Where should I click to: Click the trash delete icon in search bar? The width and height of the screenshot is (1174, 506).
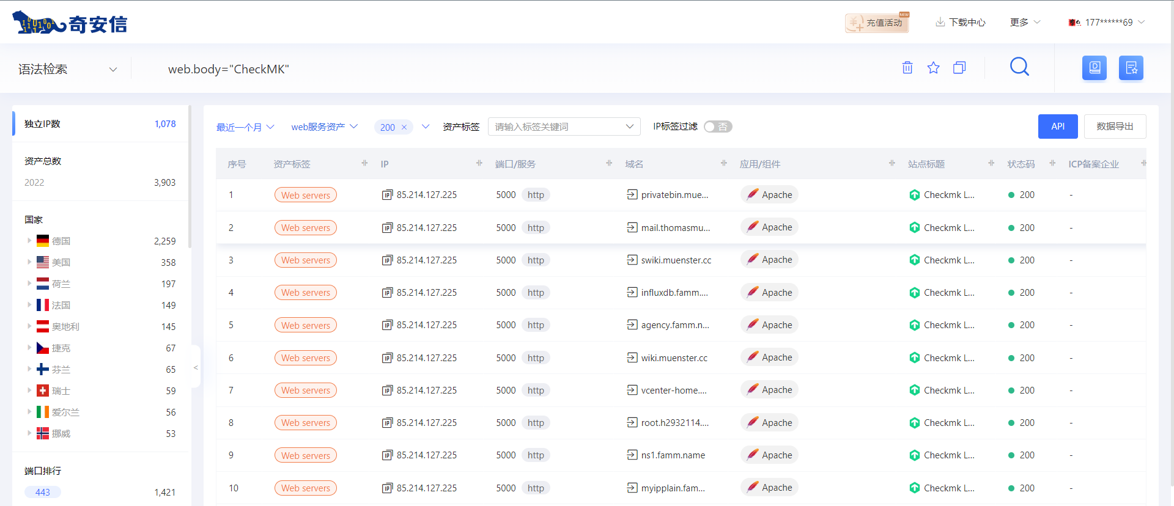[x=907, y=68]
